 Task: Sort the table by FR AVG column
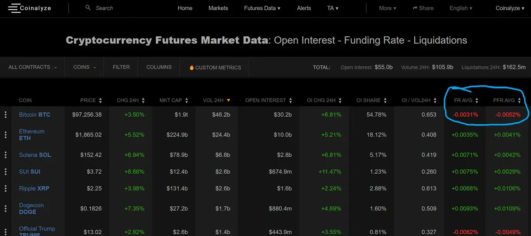click(x=466, y=100)
